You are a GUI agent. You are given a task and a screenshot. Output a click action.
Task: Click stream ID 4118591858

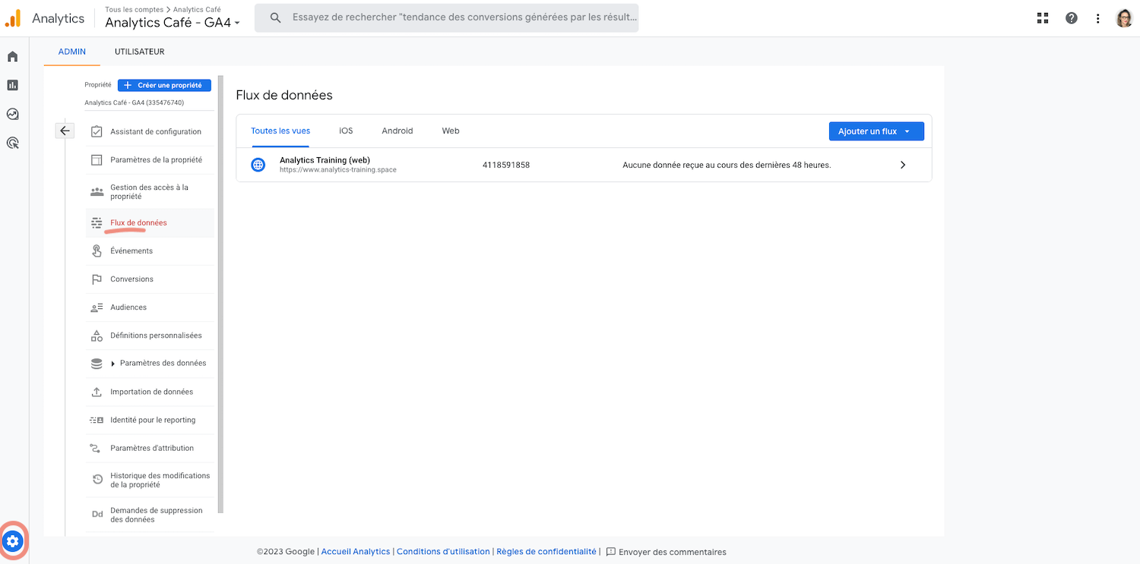click(506, 165)
